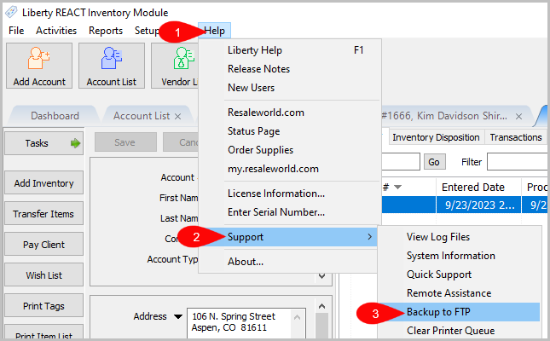
Task: Open the Activities menu
Action: pos(56,31)
